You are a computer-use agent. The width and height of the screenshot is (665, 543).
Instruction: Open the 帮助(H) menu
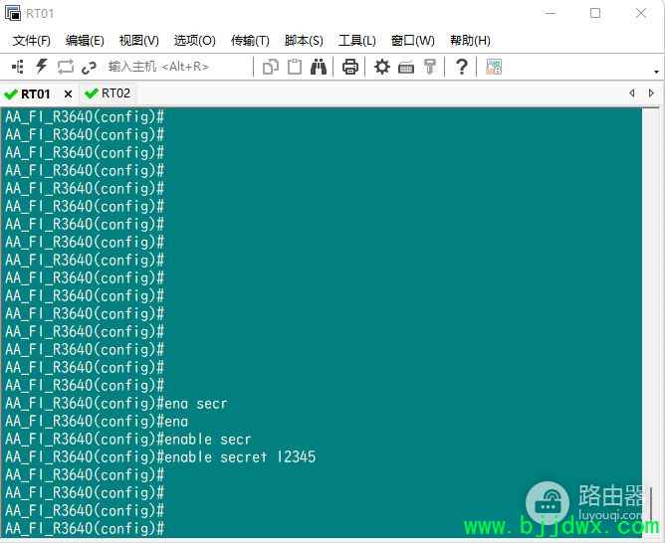click(x=470, y=41)
